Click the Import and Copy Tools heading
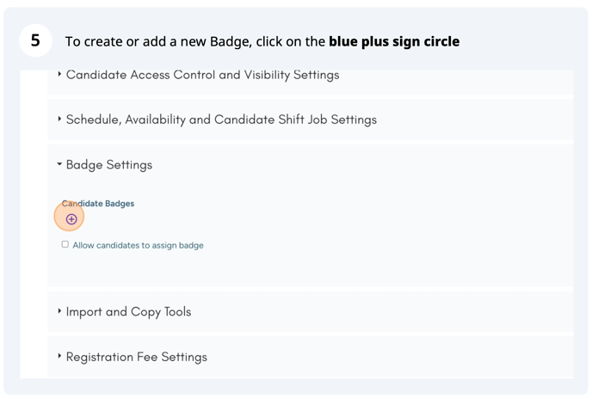The height and width of the screenshot is (398, 592). 128,311
